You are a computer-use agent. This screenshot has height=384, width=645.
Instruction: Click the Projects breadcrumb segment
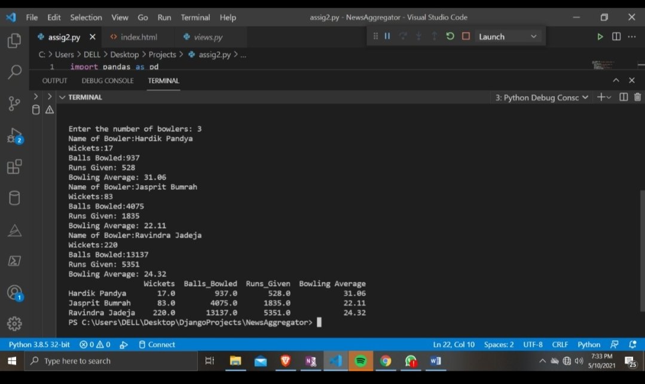[x=162, y=54]
